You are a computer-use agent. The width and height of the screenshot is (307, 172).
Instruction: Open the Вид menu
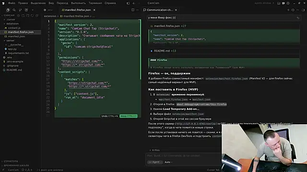coord(51,3)
